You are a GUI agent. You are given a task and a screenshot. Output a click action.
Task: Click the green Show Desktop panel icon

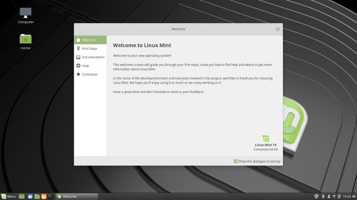pos(21,196)
